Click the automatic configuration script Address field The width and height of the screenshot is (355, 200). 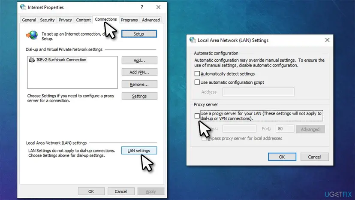259,92
